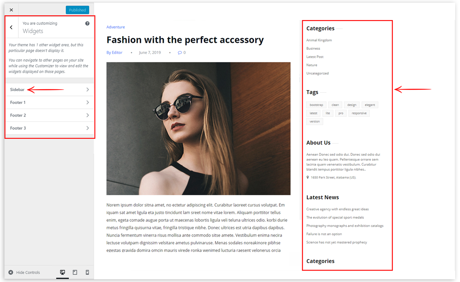Switch to desktop preview icon
This screenshot has height=282, width=460.
pyautogui.click(x=63, y=272)
